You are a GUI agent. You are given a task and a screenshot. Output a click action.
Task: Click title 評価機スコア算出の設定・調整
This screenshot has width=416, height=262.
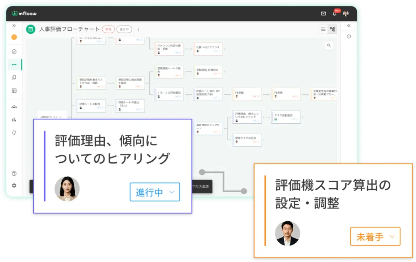tap(333, 194)
